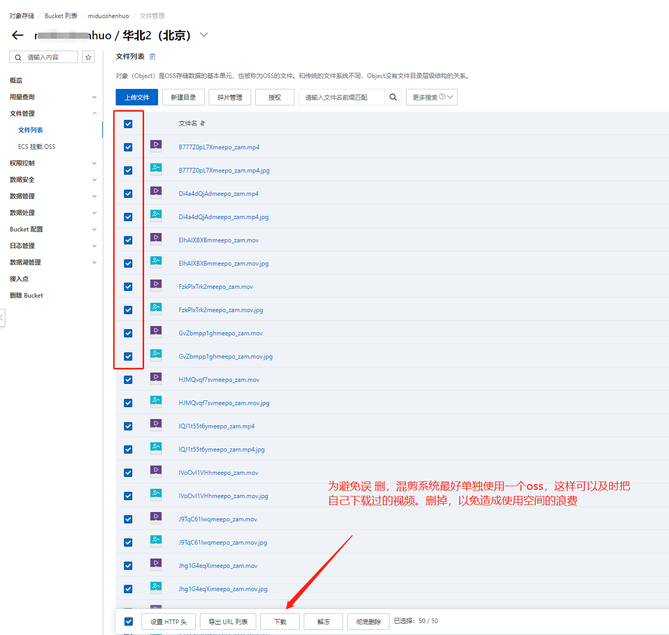Collapse 文件管理 sidebar section
This screenshot has height=635, width=669.
click(x=95, y=114)
